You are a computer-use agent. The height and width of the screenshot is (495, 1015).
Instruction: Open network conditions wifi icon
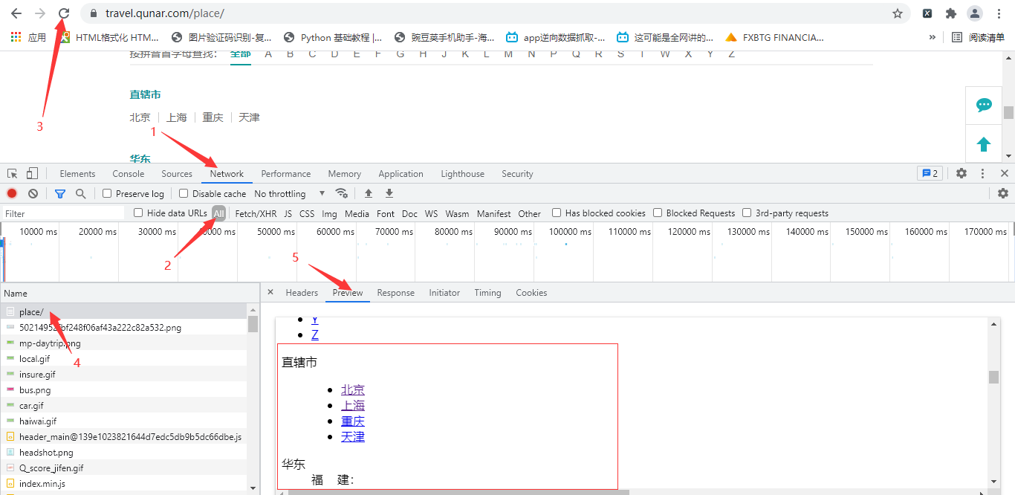[342, 193]
